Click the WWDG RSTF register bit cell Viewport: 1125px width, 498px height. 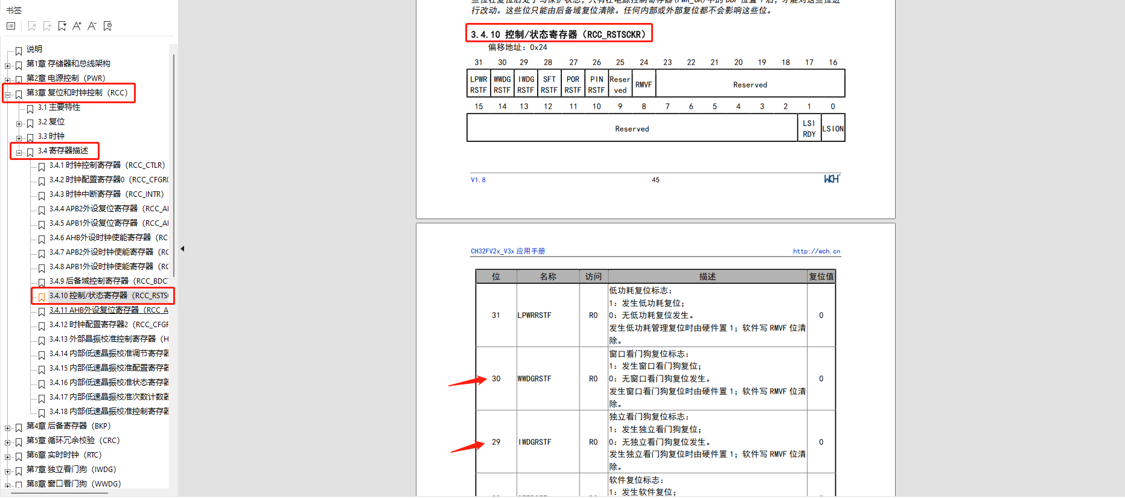pos(502,85)
